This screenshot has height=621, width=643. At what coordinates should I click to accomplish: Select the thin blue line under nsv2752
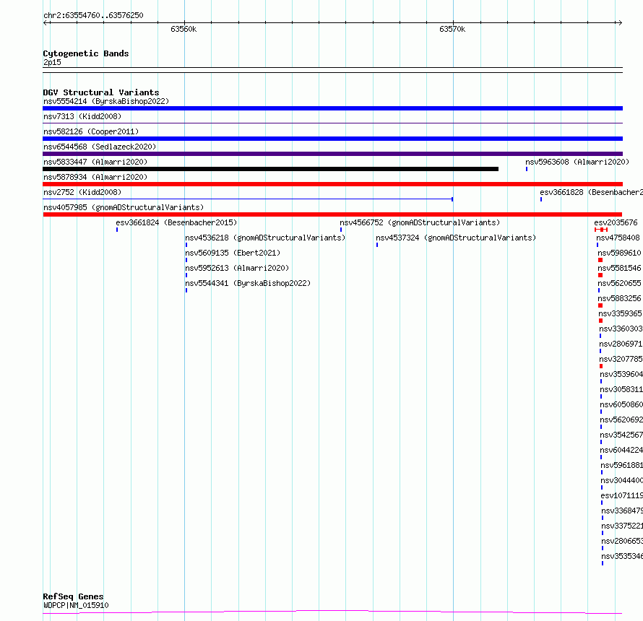(248, 199)
